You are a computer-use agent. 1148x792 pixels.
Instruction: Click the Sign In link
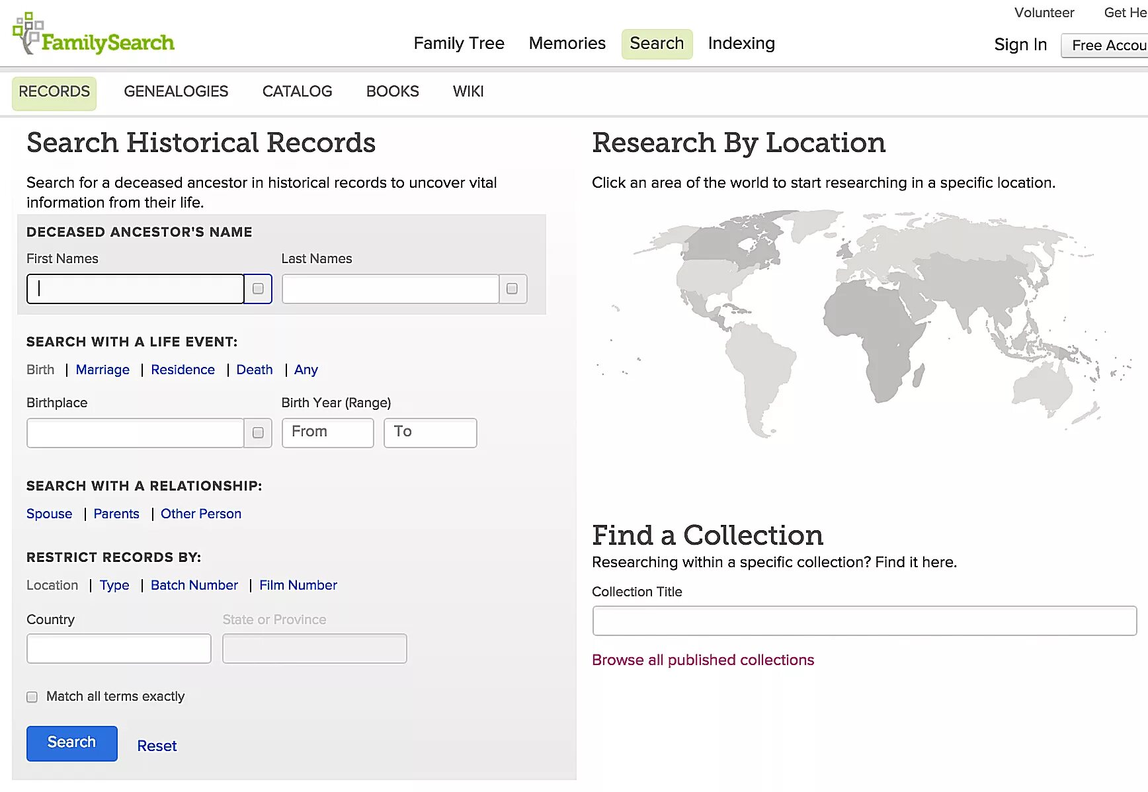(1020, 45)
